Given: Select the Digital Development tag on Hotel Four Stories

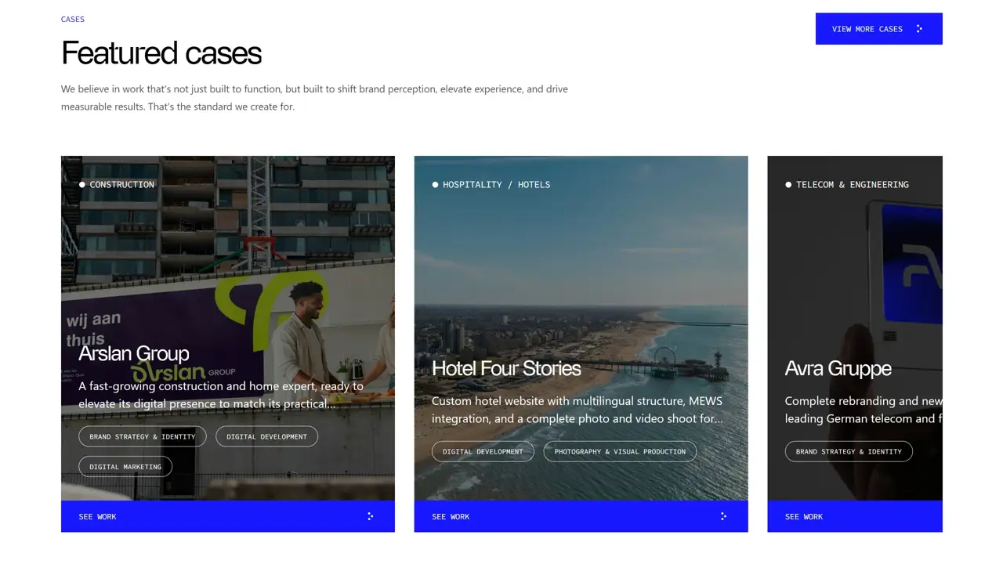Looking at the screenshot, I should (483, 451).
